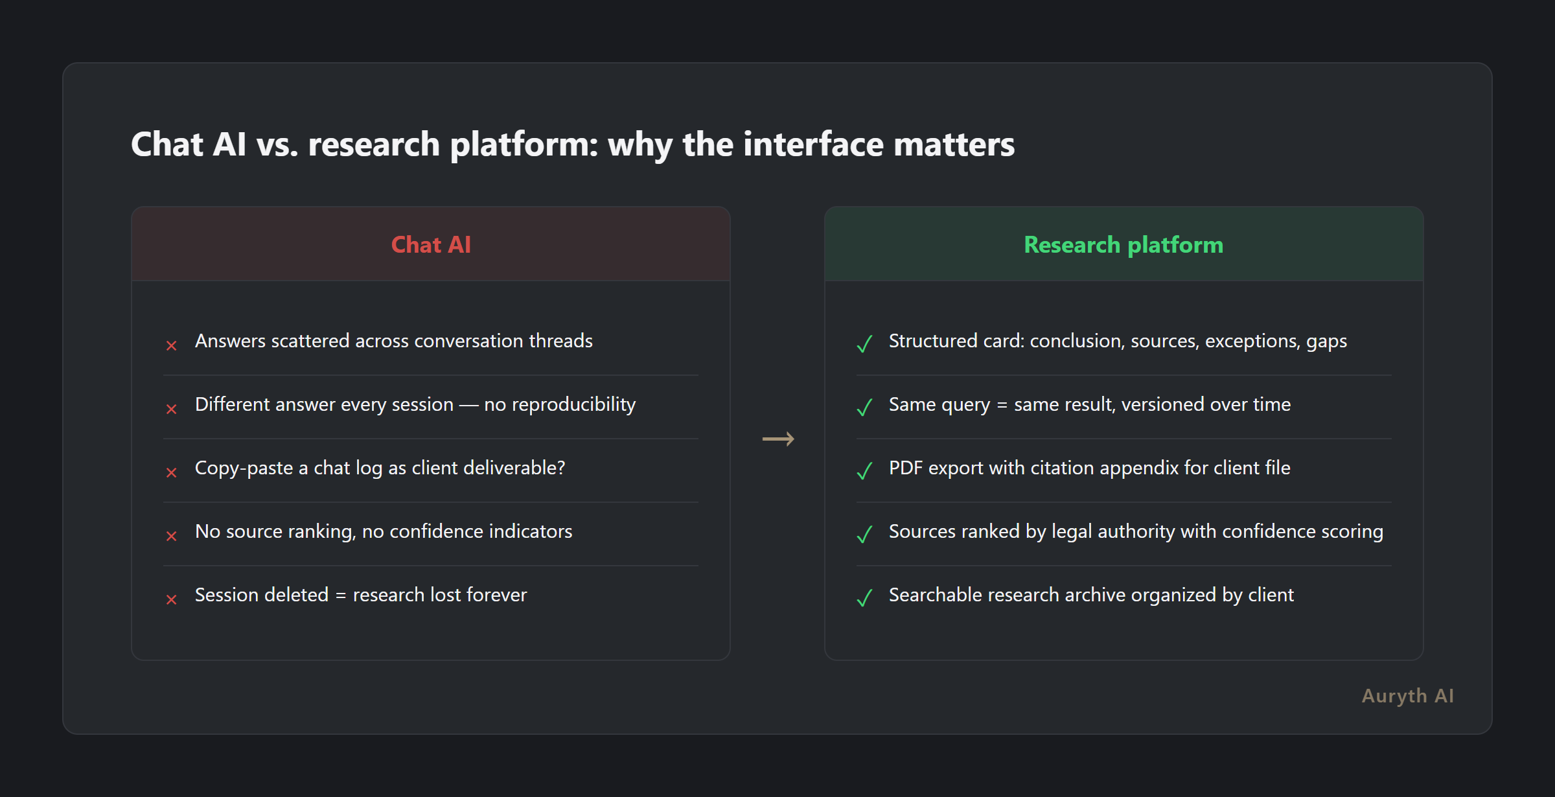
Task: Click the X next to "Session deleted" entry
Action: click(171, 599)
